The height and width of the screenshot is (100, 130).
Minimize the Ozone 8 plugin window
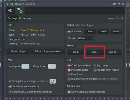[119, 4]
